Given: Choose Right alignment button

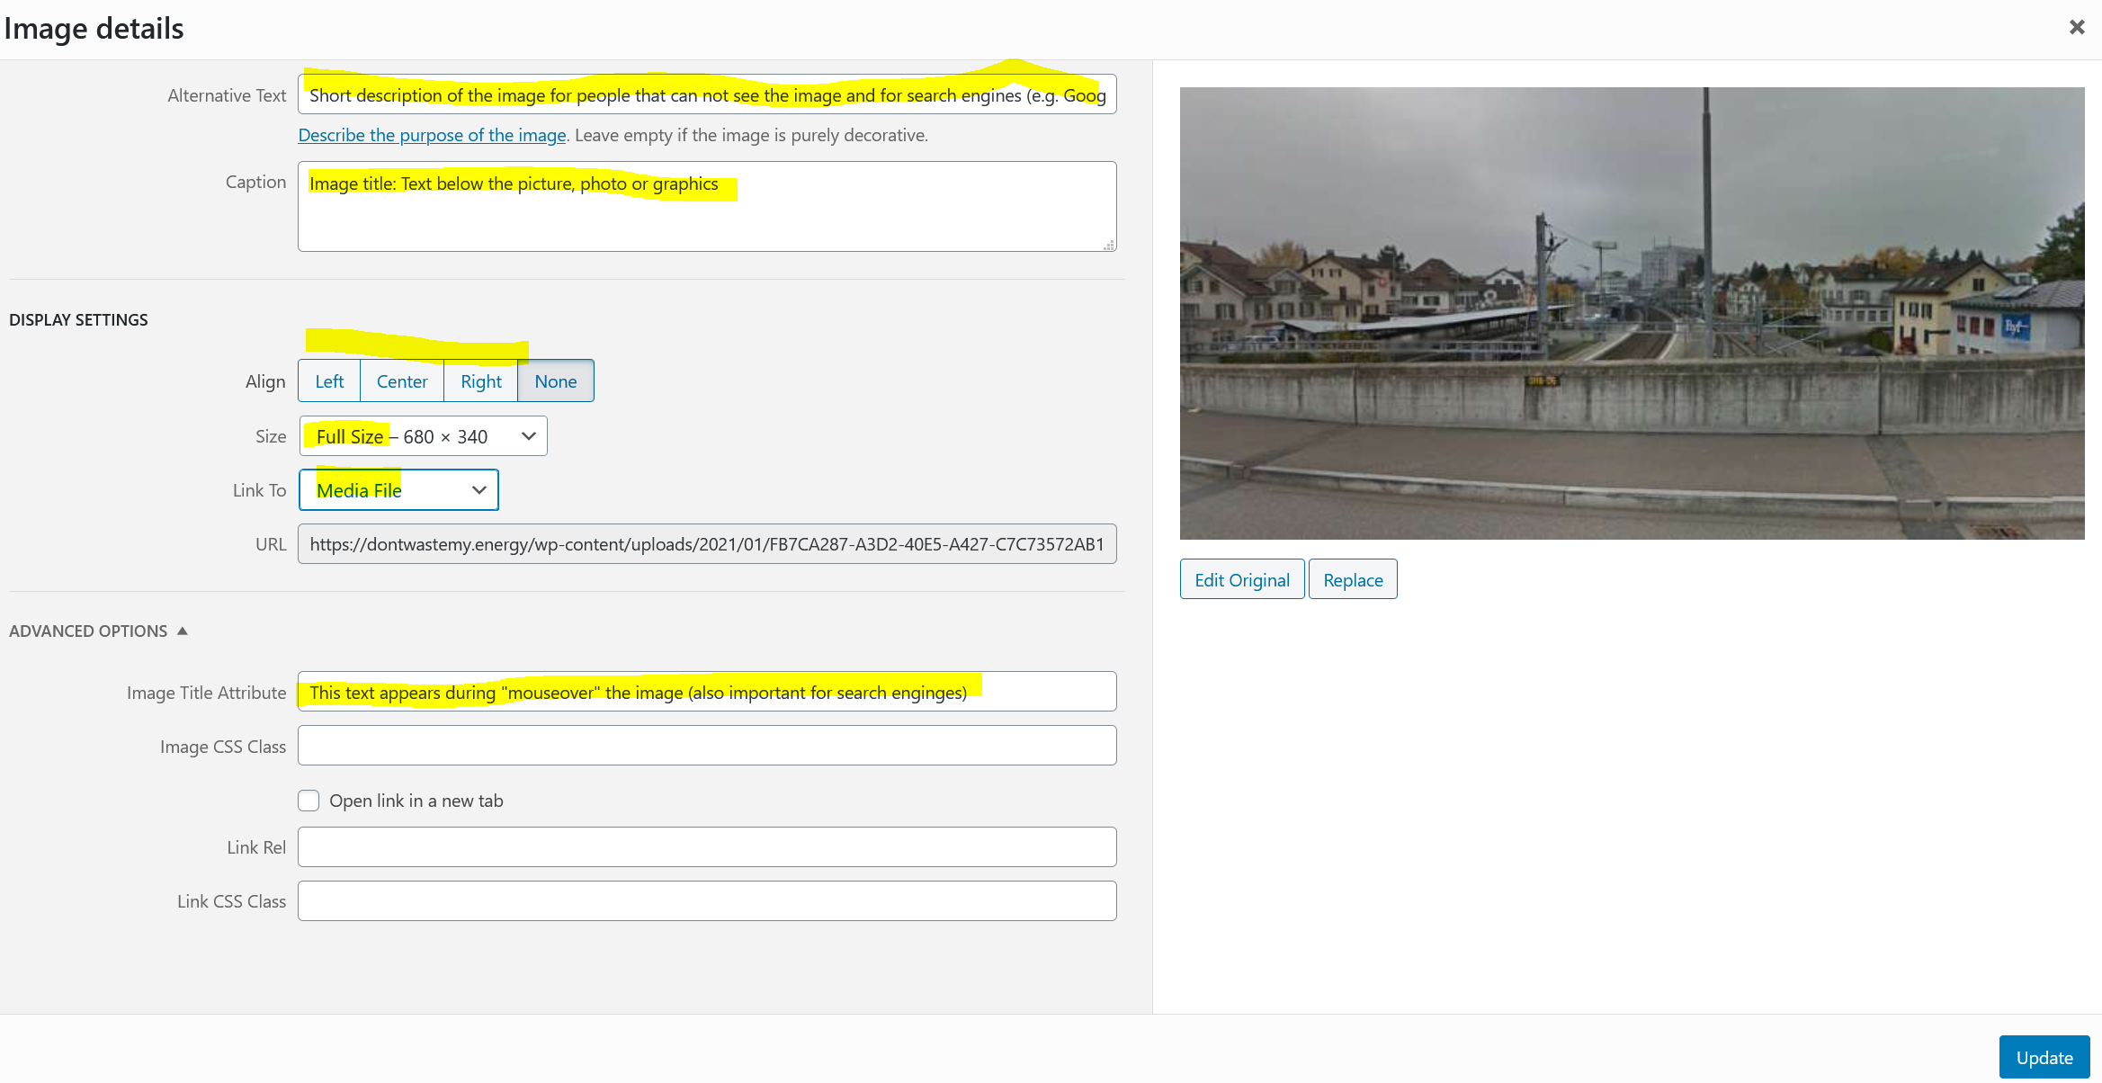Looking at the screenshot, I should [x=480, y=381].
